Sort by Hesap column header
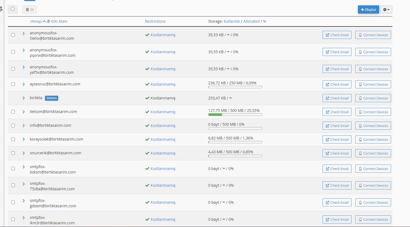 coord(36,21)
